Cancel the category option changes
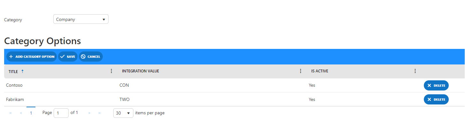The height and width of the screenshot is (127, 465). [91, 57]
